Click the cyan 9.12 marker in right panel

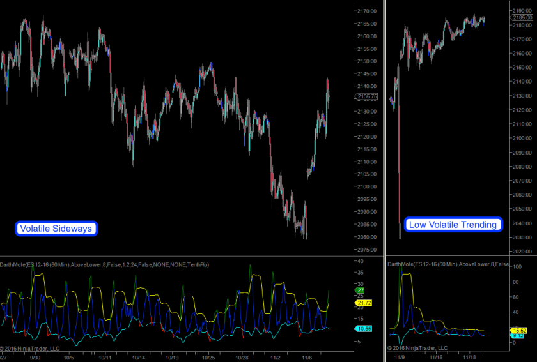(x=517, y=335)
